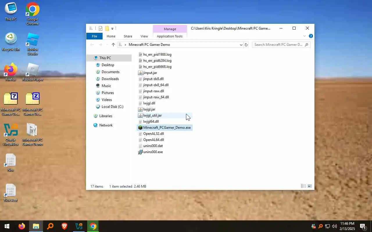Select Roblox Studio desktop shortcut

tap(32, 44)
